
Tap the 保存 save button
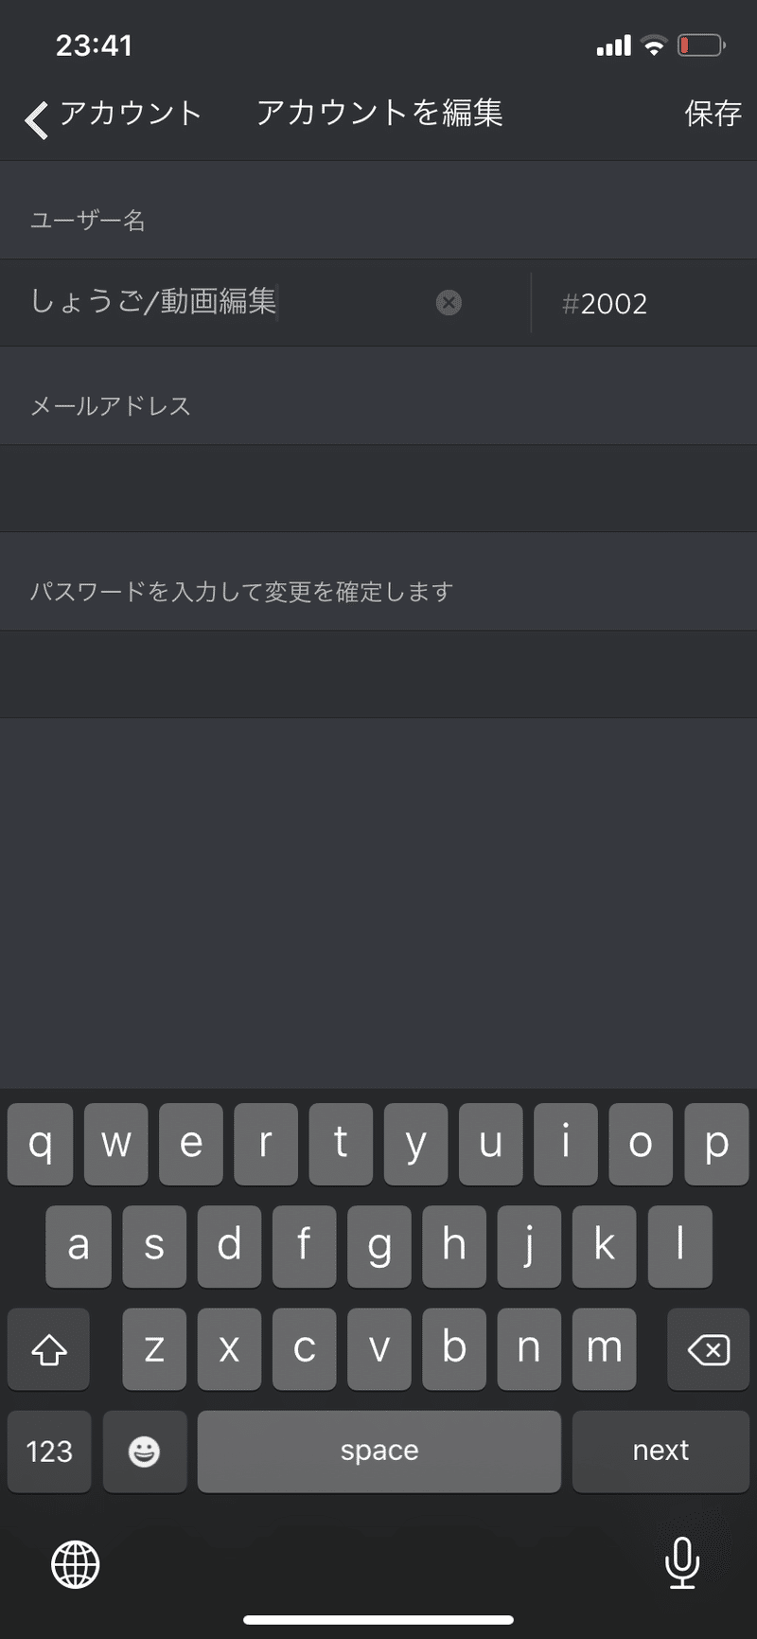click(x=713, y=114)
